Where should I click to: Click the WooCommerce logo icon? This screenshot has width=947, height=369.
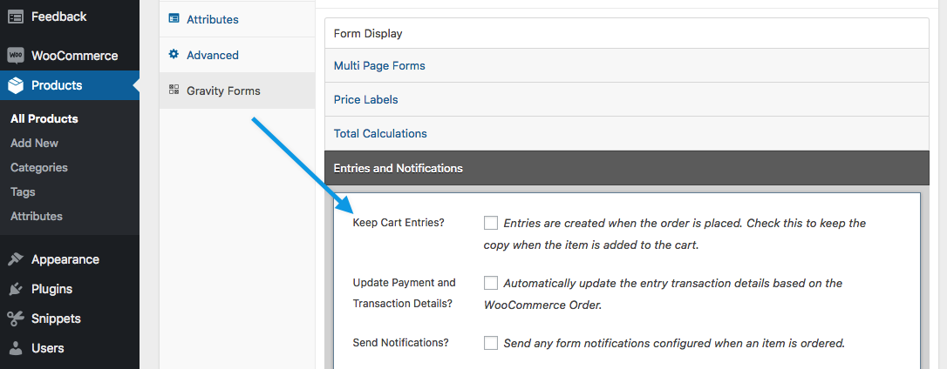[x=16, y=56]
